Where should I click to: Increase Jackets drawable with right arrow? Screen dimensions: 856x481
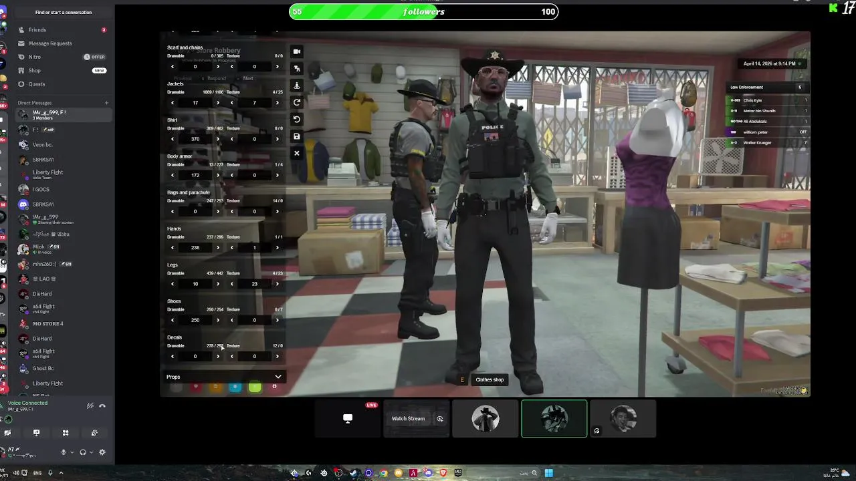click(217, 103)
